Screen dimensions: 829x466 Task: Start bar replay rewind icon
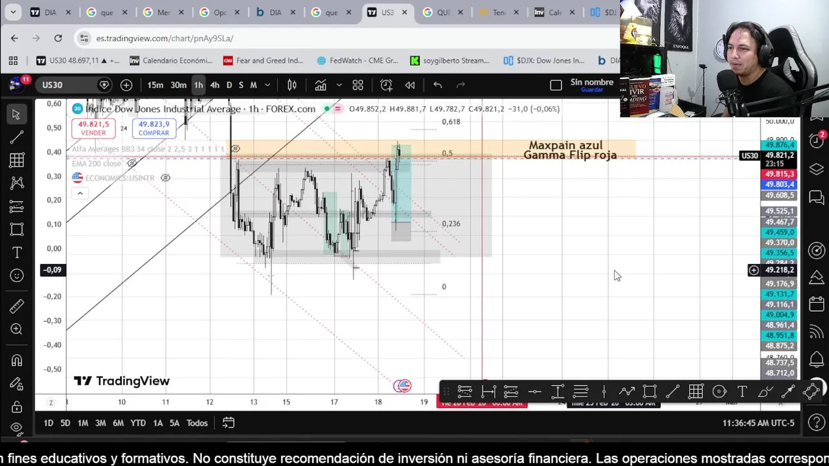pyautogui.click(x=410, y=85)
